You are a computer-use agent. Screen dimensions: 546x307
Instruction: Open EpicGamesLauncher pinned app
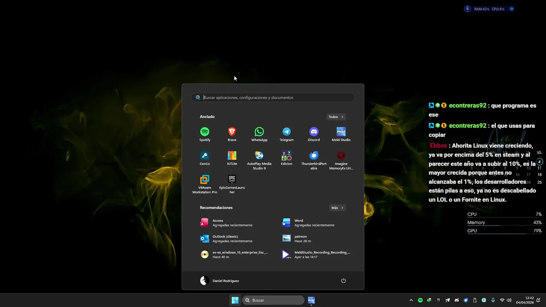(x=232, y=185)
